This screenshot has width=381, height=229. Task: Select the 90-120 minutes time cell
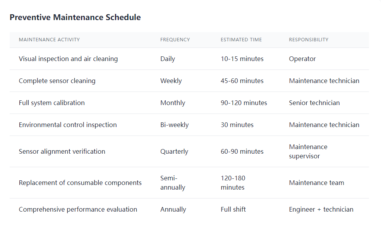pyautogui.click(x=244, y=103)
